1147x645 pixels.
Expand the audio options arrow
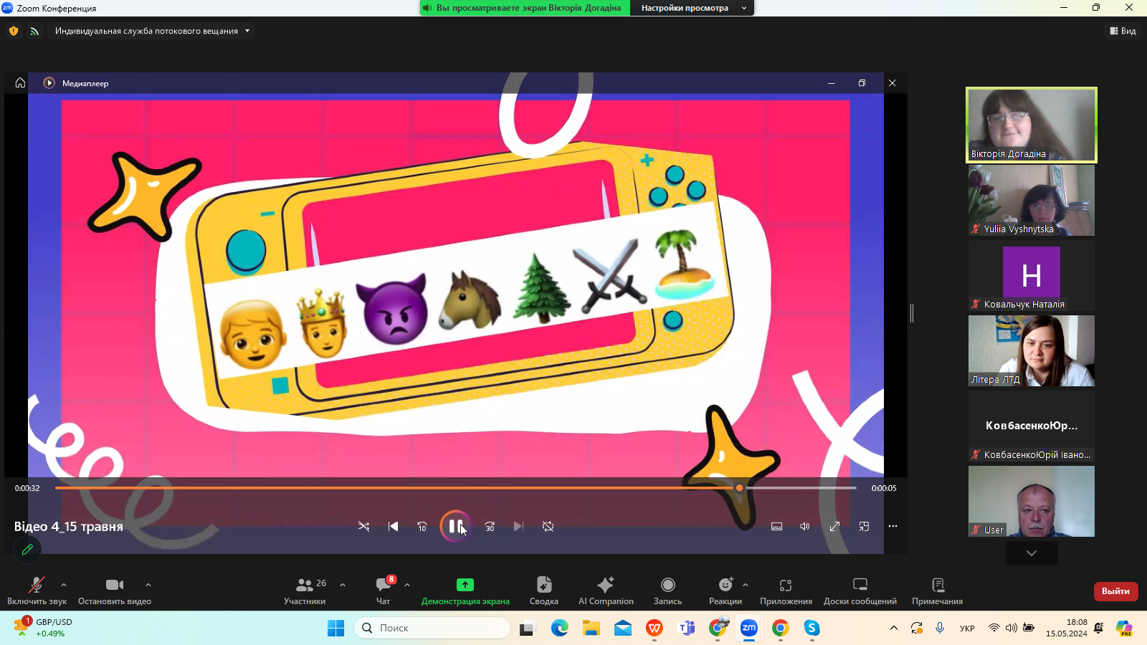tap(64, 585)
